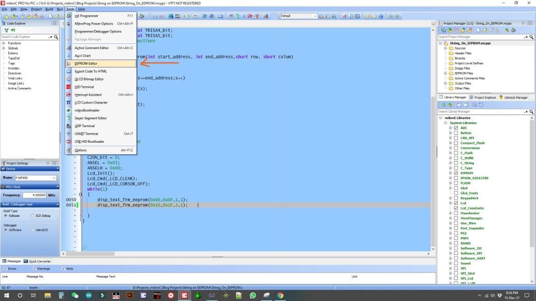Expand the Output Files folder node

[x=445, y=83]
